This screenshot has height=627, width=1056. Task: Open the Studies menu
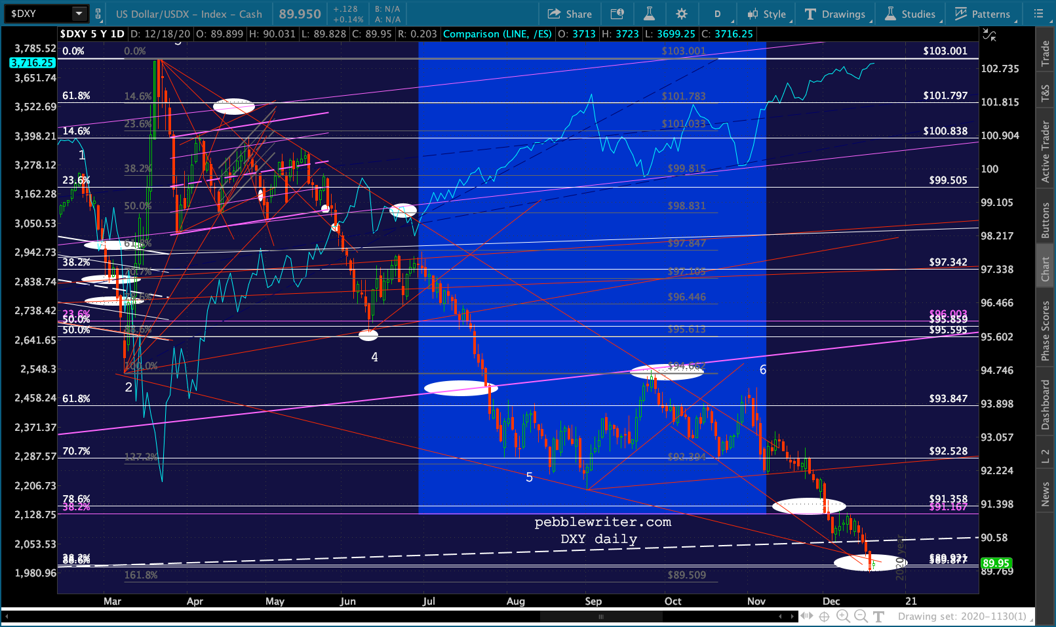click(911, 14)
